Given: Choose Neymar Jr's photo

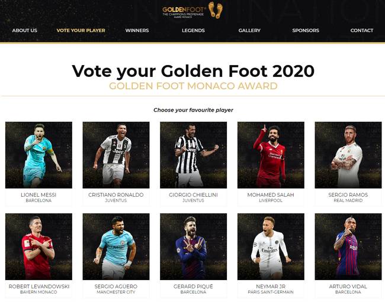Looking at the screenshot, I should (271, 246).
